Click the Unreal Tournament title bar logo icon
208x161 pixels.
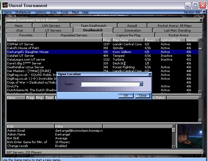pos(5,5)
